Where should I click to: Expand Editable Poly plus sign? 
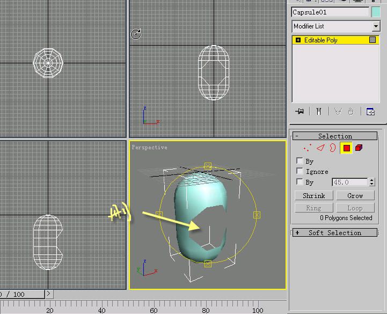pos(298,40)
